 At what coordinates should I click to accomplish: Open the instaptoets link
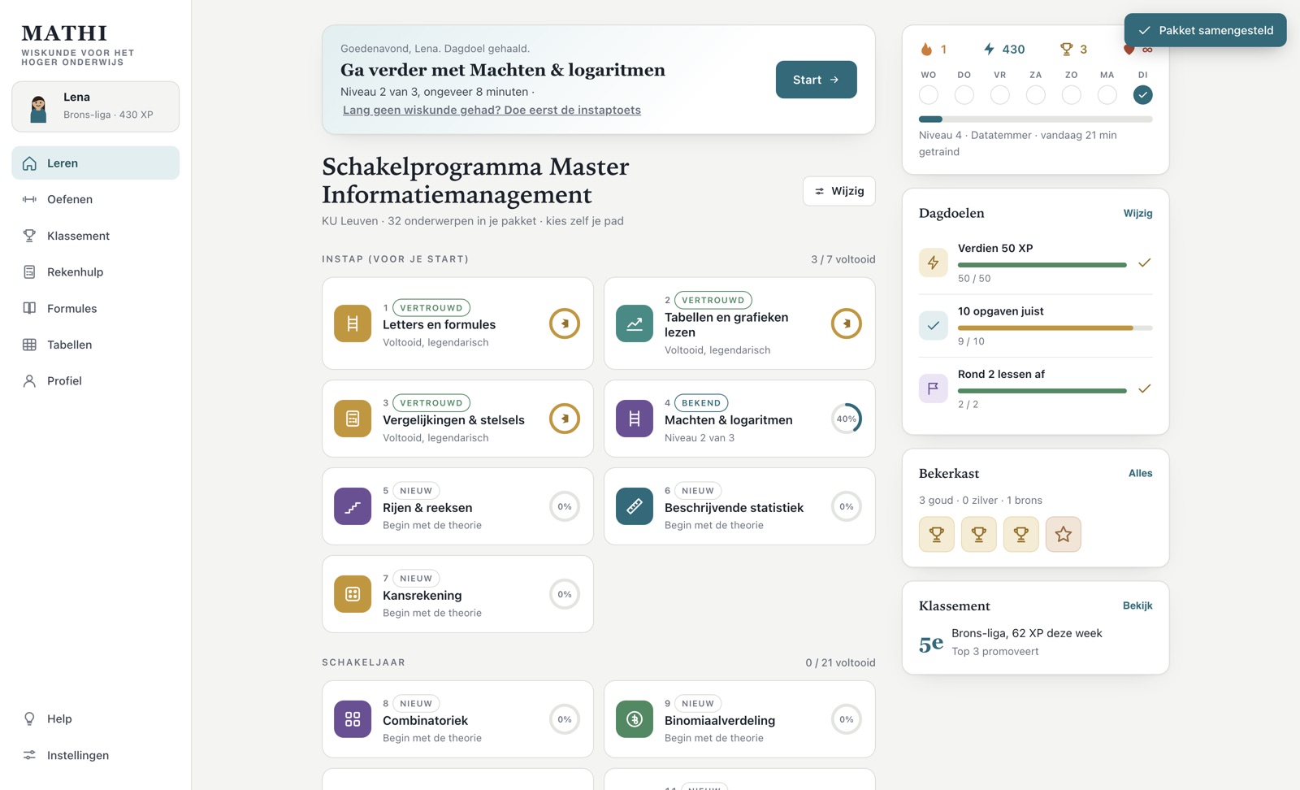click(x=492, y=110)
